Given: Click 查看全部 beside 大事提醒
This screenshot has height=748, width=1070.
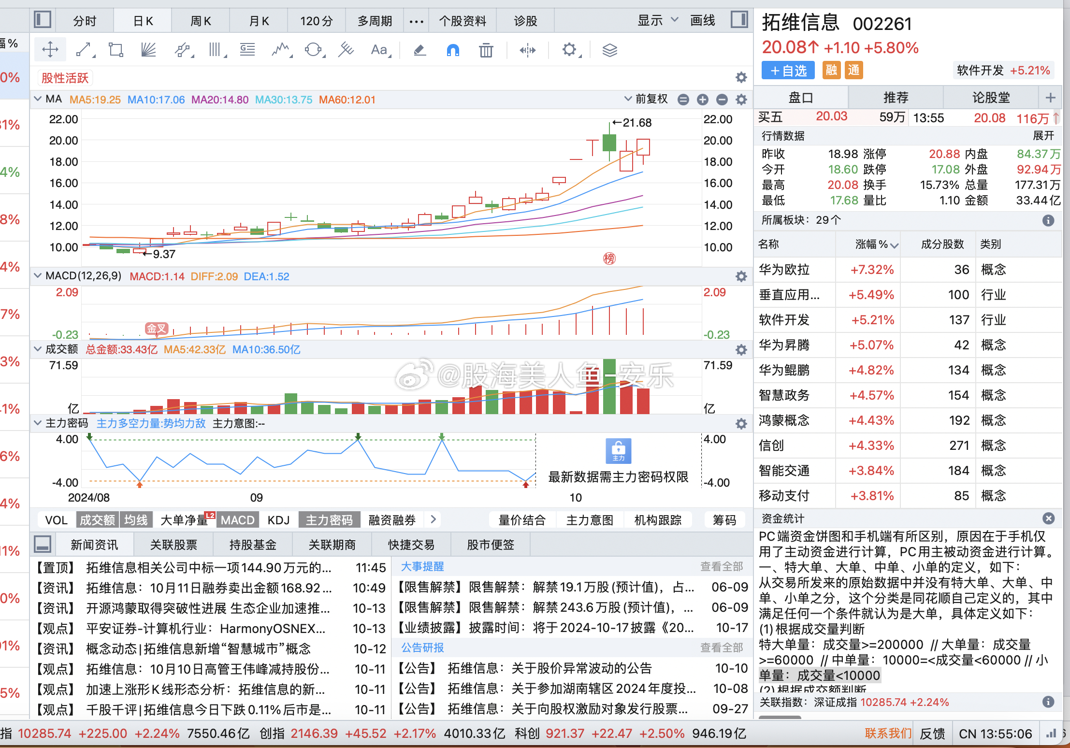Looking at the screenshot, I should tap(722, 566).
